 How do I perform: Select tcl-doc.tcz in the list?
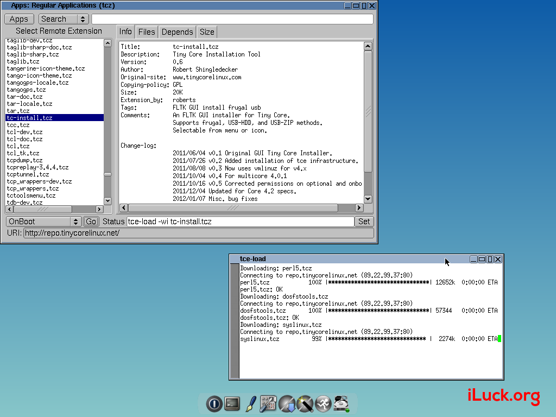[55, 139]
